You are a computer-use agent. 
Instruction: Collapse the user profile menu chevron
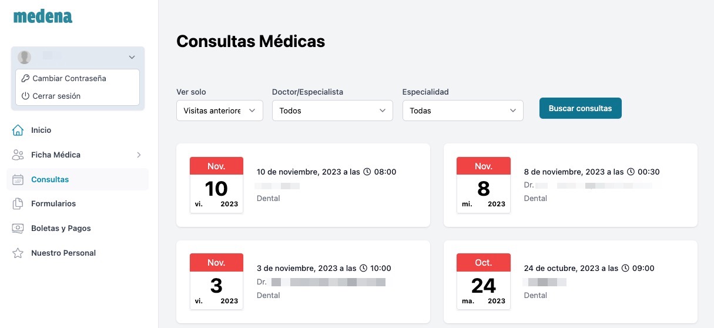coord(132,57)
